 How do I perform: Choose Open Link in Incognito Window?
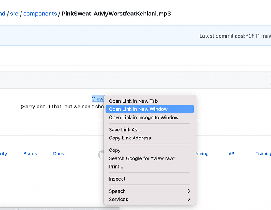point(144,117)
